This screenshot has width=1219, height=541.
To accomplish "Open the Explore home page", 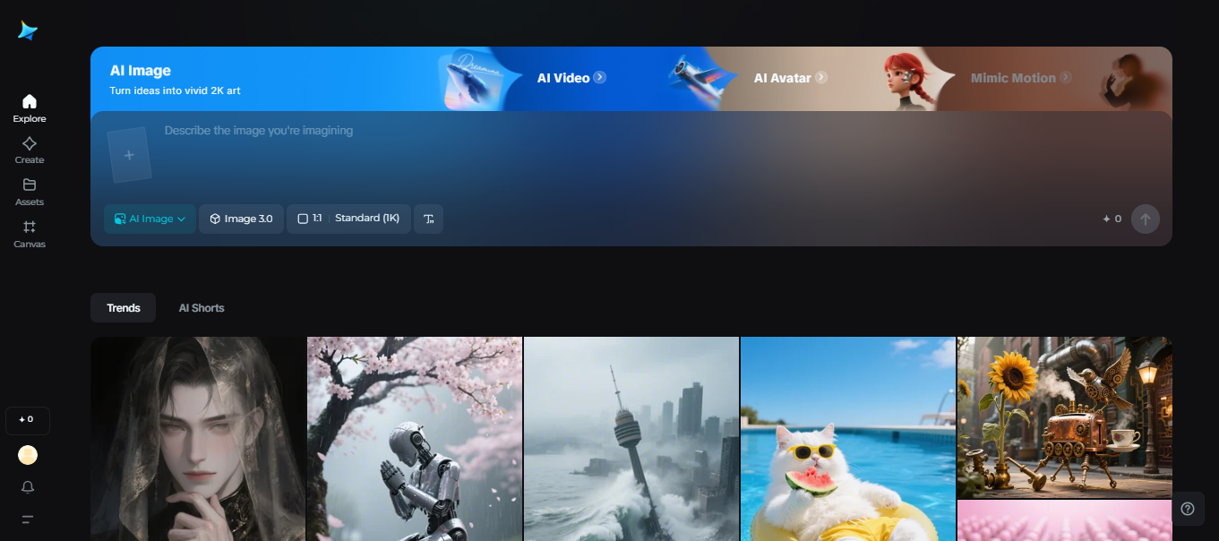I will (29, 107).
